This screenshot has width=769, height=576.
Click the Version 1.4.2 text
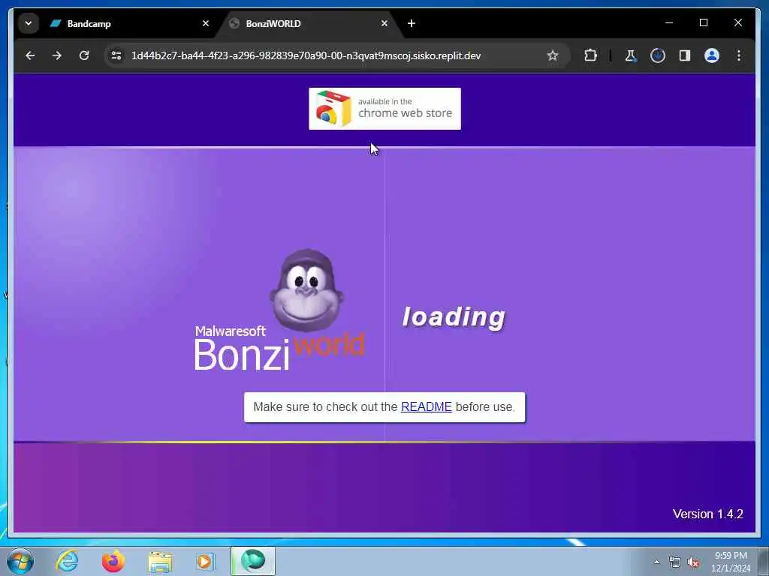(707, 514)
